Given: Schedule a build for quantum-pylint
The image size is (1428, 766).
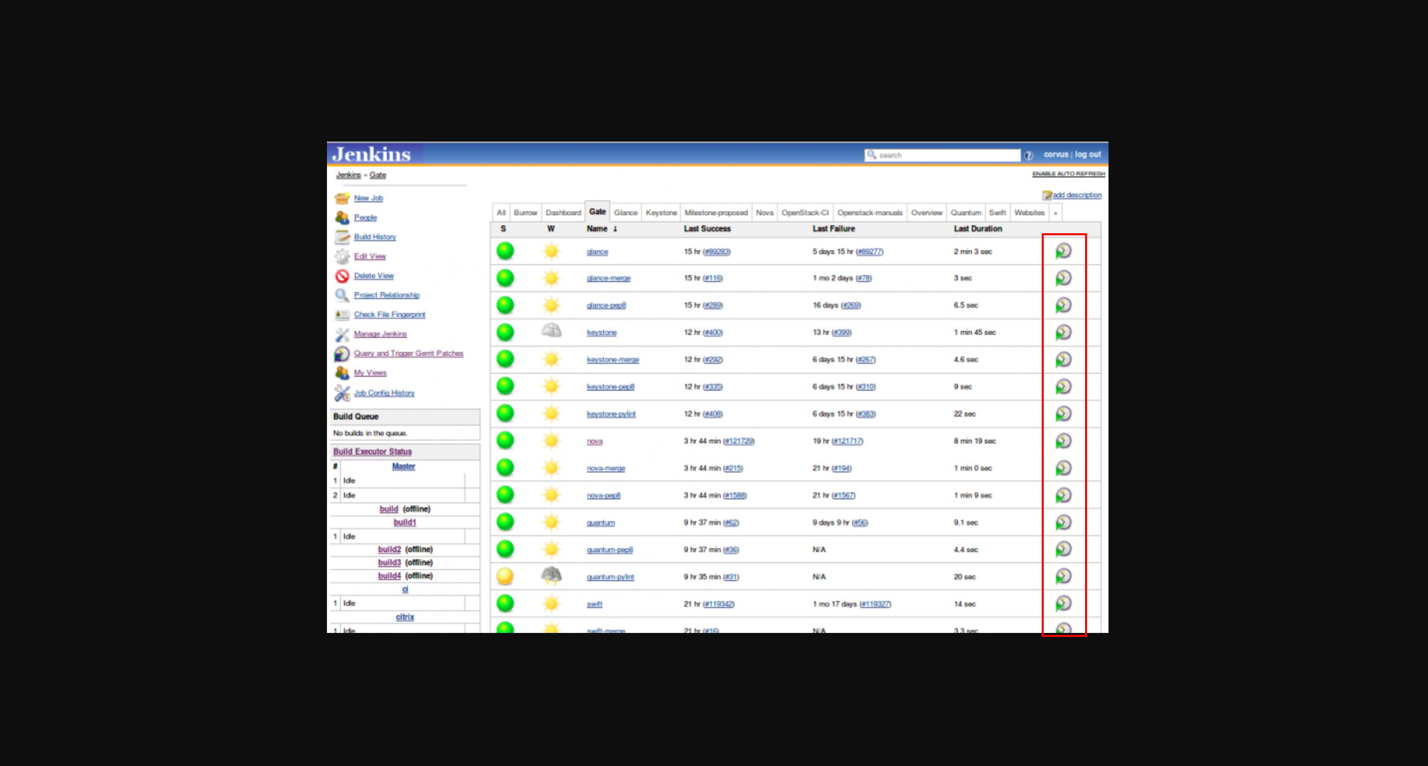Looking at the screenshot, I should point(1063,577).
